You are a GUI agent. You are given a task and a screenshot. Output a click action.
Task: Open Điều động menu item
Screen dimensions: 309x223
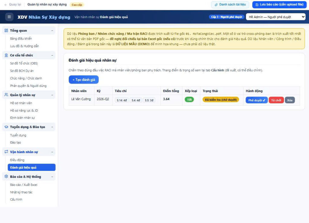[x=17, y=160]
